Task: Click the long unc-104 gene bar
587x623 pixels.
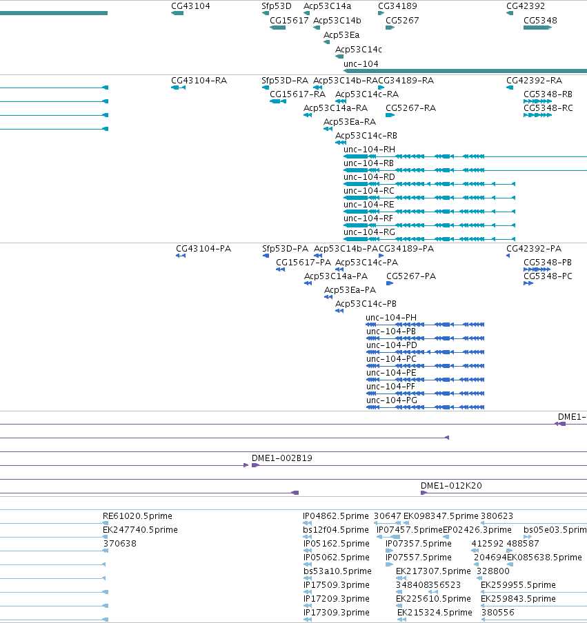Action: 466,71
